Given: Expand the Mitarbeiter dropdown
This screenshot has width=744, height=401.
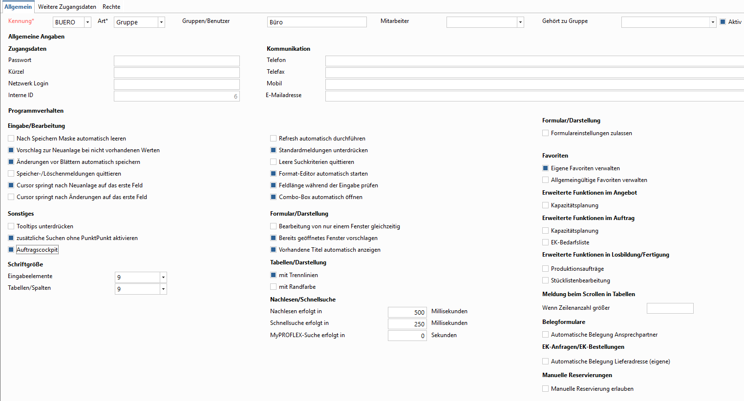Looking at the screenshot, I should (x=520, y=22).
